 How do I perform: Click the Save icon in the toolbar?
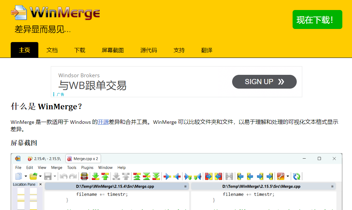pyautogui.click(x=48, y=176)
